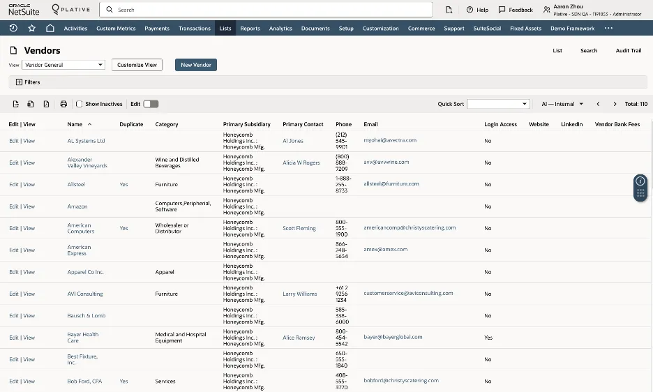653x392 pixels.
Task: Open the Recent Records history icon
Action: [x=13, y=29]
